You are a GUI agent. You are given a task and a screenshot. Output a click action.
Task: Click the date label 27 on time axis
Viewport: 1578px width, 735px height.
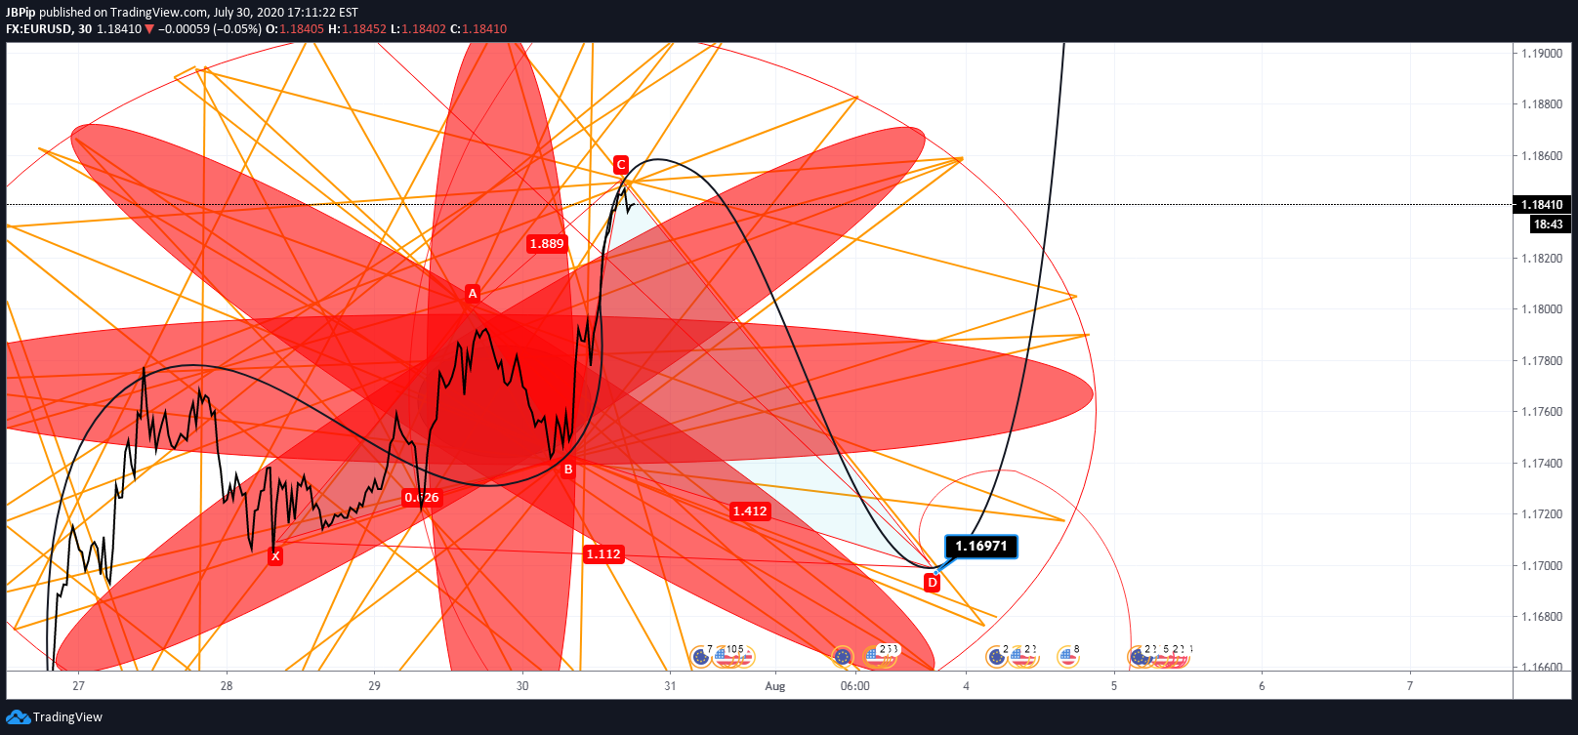[x=79, y=686]
